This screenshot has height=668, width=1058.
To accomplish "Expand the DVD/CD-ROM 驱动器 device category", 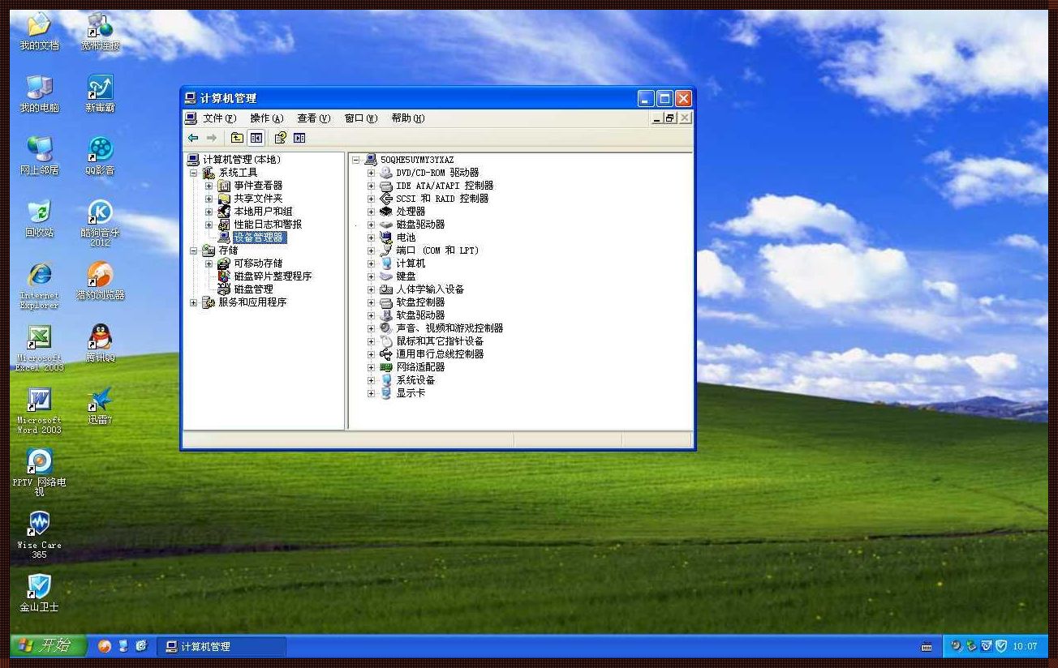I will pos(371,173).
